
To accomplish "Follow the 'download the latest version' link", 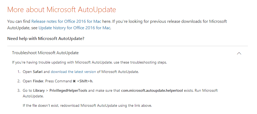I will tap(74, 72).
